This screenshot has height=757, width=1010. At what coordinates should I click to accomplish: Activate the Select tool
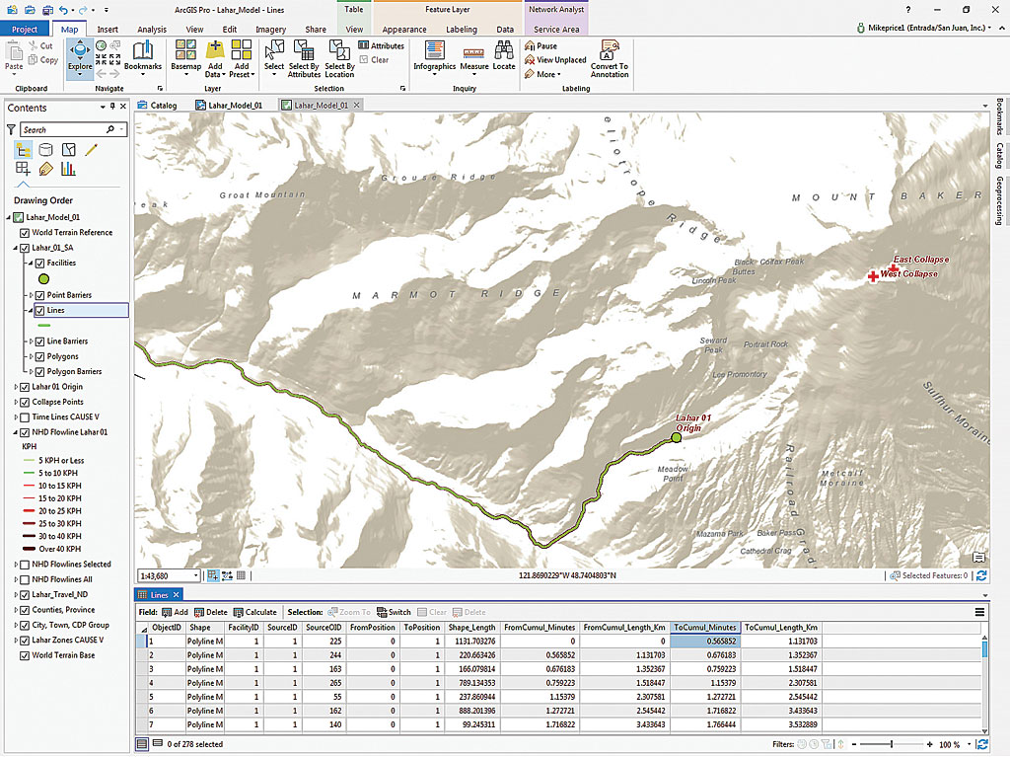pos(274,51)
